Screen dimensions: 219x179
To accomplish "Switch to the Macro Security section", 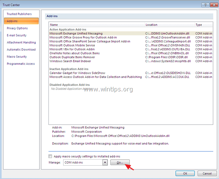I will (17, 57).
